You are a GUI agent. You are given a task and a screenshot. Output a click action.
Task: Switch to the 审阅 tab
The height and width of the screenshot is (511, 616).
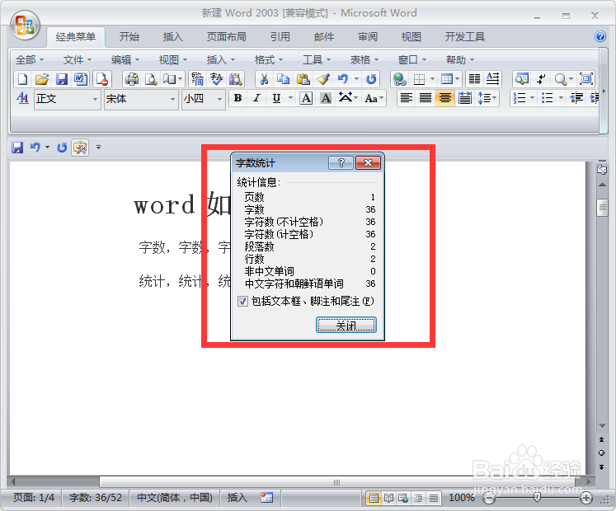click(x=368, y=36)
